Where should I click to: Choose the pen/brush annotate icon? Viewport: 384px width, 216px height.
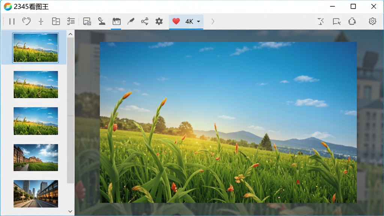pyautogui.click(x=131, y=21)
